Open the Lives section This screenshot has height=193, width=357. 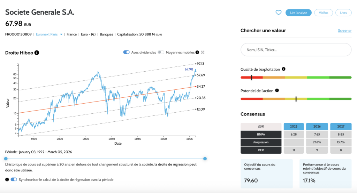[x=343, y=13]
